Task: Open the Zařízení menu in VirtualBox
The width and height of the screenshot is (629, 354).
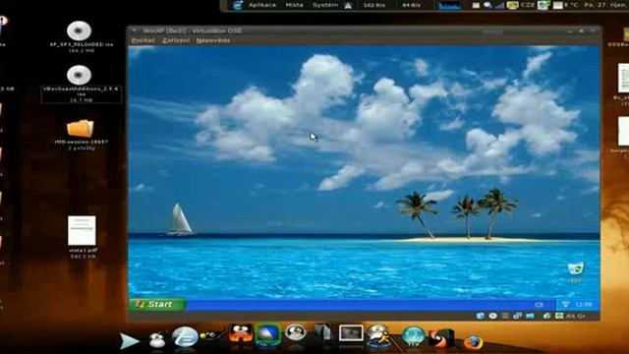Action: point(176,40)
